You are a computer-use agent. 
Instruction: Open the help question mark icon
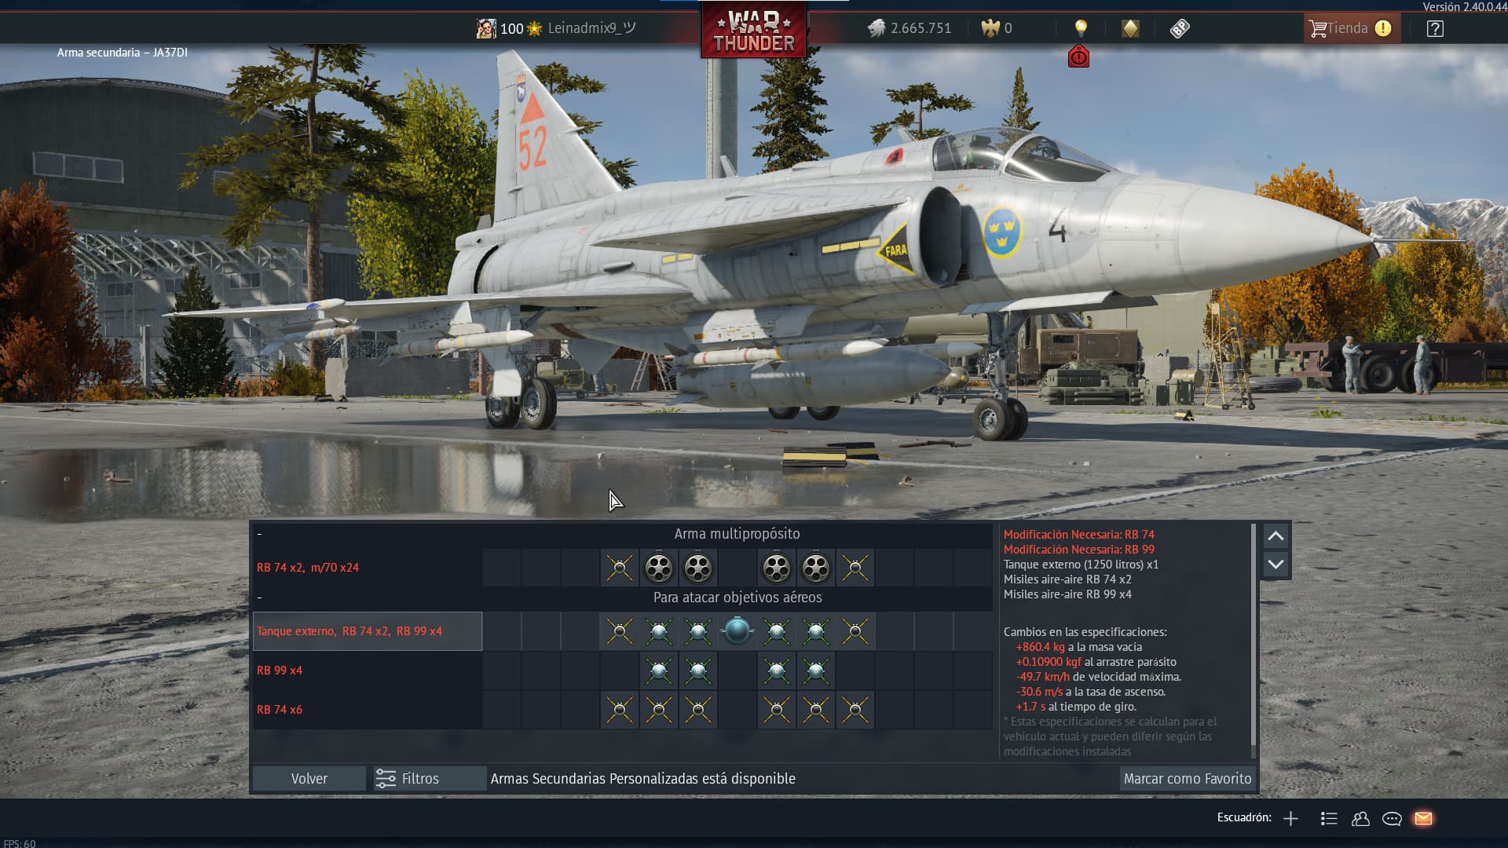1435,28
